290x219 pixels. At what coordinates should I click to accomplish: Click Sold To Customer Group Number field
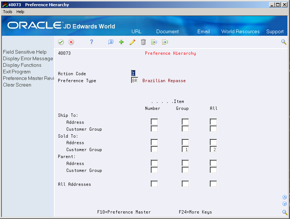tap(154, 149)
